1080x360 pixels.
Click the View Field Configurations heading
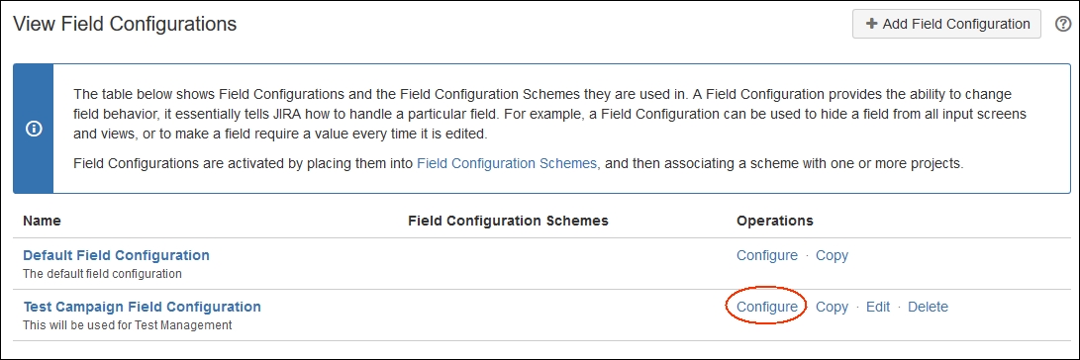(x=125, y=24)
